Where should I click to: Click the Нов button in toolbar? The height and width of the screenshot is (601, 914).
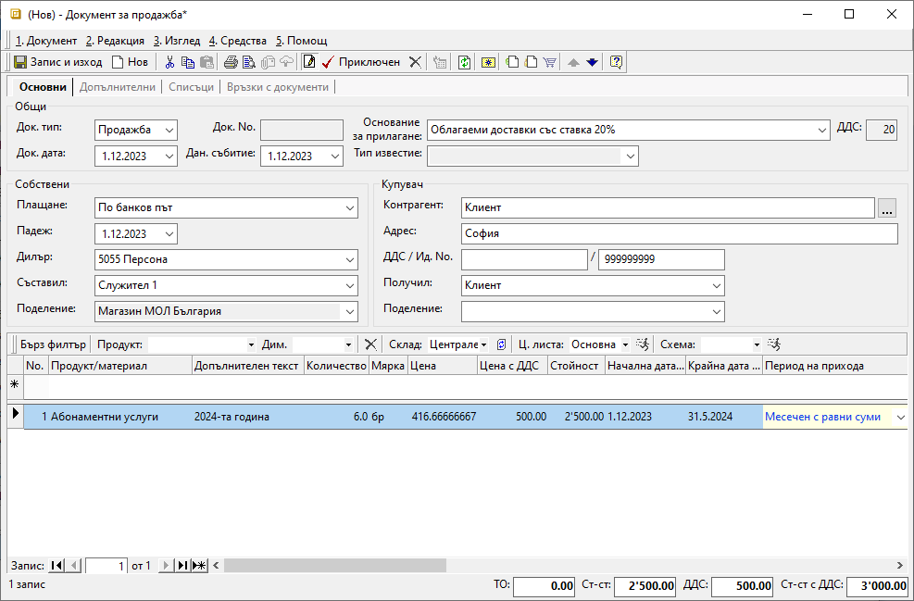pos(130,62)
